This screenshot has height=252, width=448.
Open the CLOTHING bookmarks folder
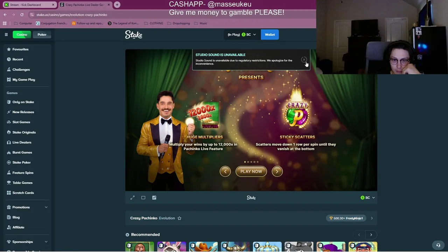pyautogui.click(x=154, y=23)
